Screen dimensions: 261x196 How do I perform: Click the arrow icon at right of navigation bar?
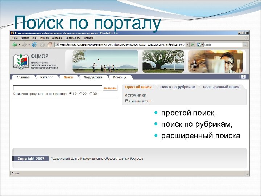(243, 77)
